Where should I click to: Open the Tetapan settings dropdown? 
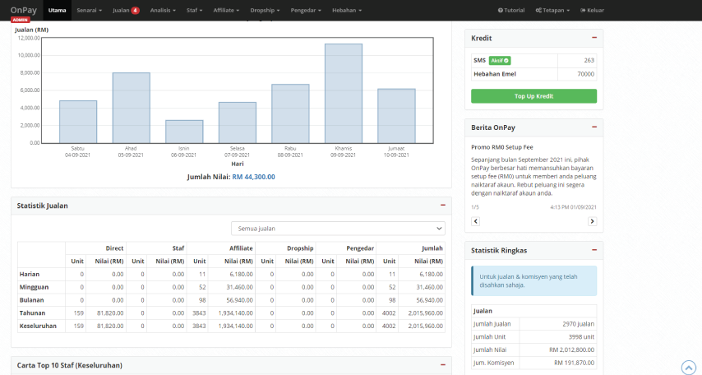(x=552, y=10)
